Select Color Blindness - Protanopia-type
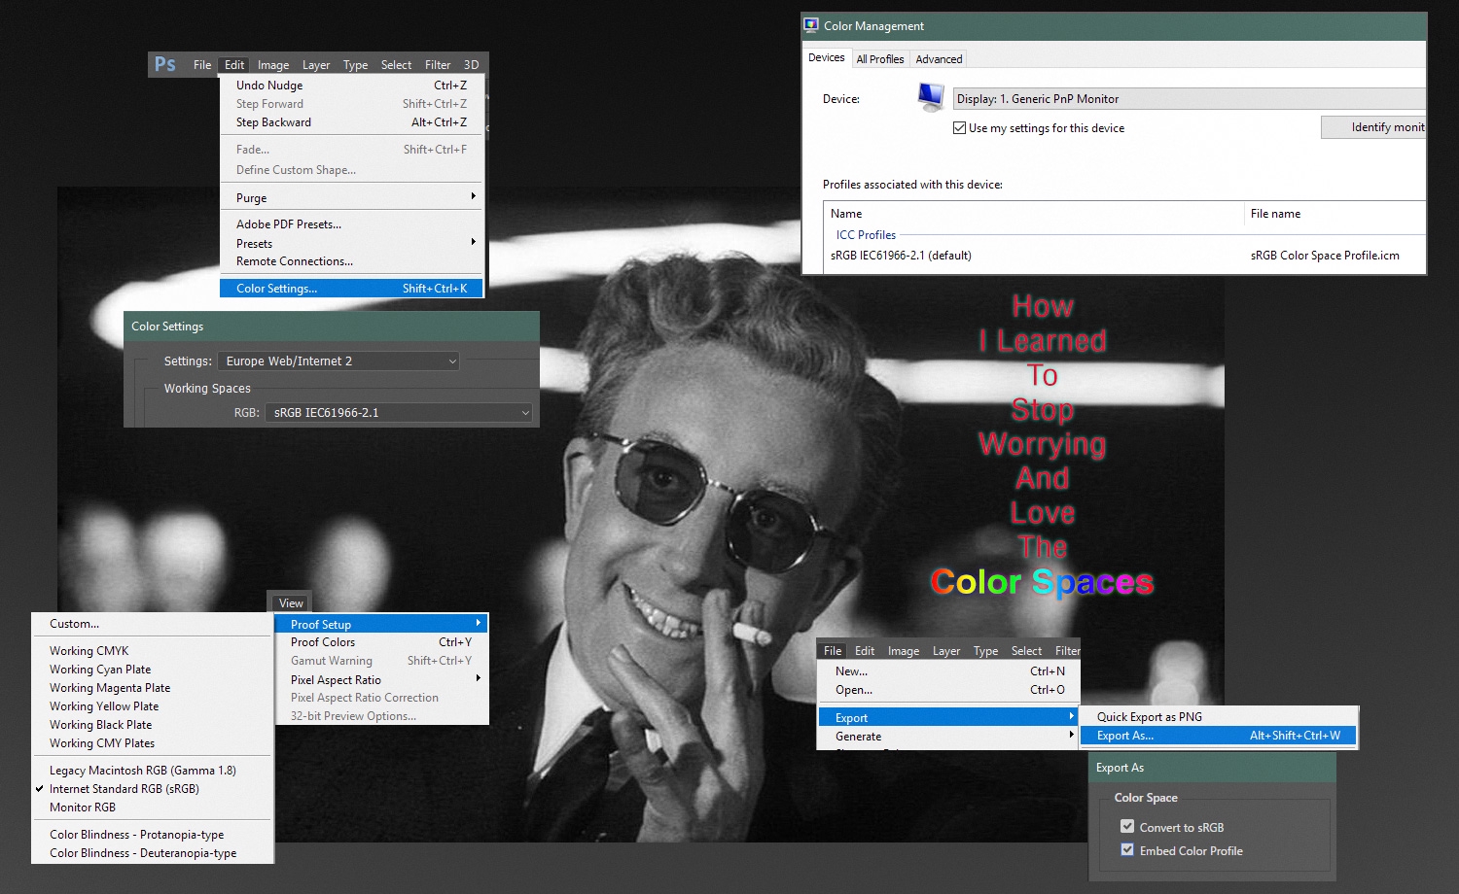The width and height of the screenshot is (1459, 894). 153,835
